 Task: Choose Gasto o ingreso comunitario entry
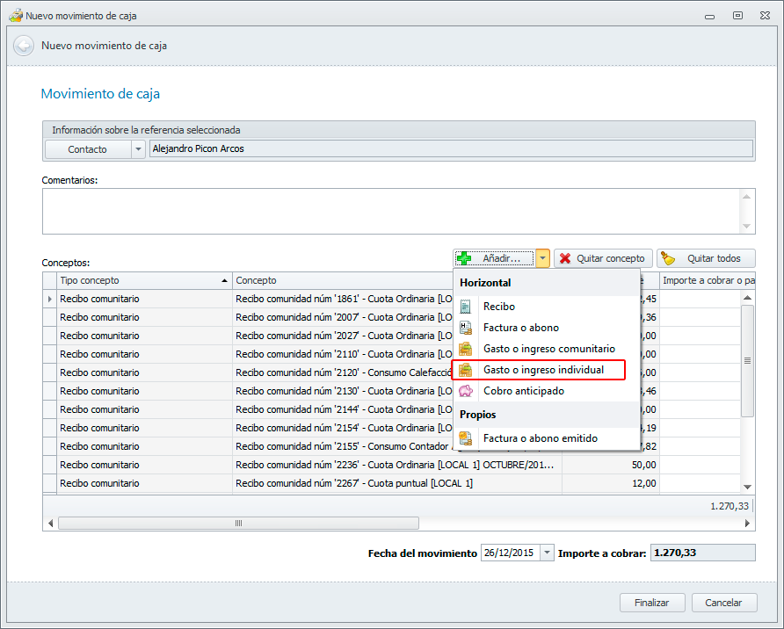546,349
